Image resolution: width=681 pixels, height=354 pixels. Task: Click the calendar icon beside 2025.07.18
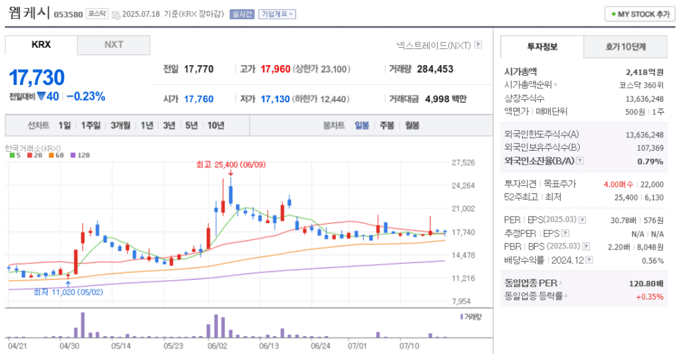pyautogui.click(x=116, y=15)
